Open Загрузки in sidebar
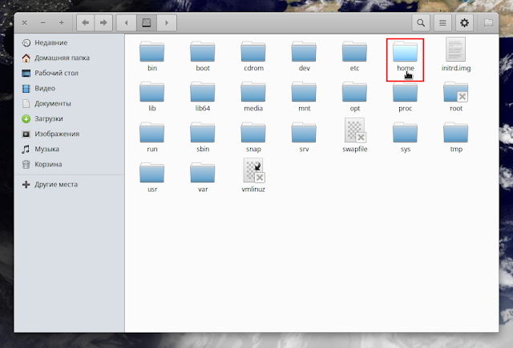Image resolution: width=513 pixels, height=348 pixels. coord(70,119)
